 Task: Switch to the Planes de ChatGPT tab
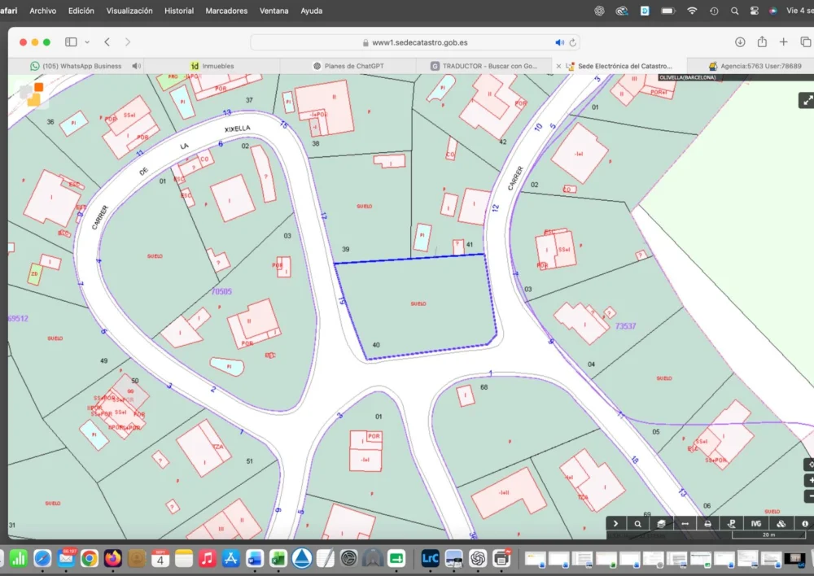[x=348, y=66]
